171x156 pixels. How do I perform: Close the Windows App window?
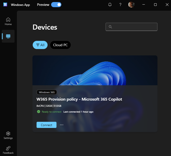tap(167, 5)
